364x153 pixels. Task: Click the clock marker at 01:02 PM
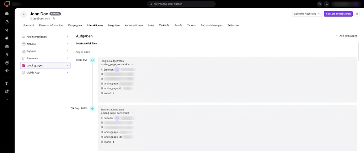coord(92,60)
